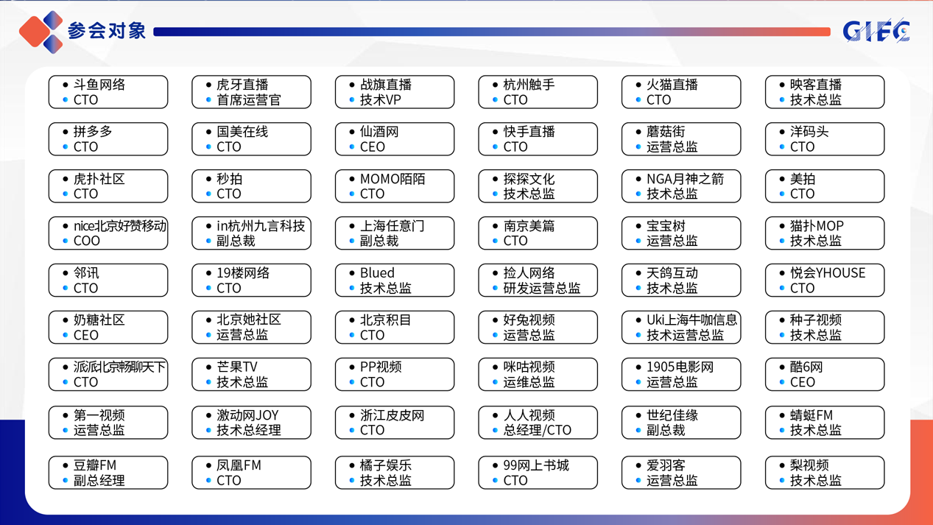Click the 咪咕视频 运维总监 card
This screenshot has height=525, width=933.
538,375
